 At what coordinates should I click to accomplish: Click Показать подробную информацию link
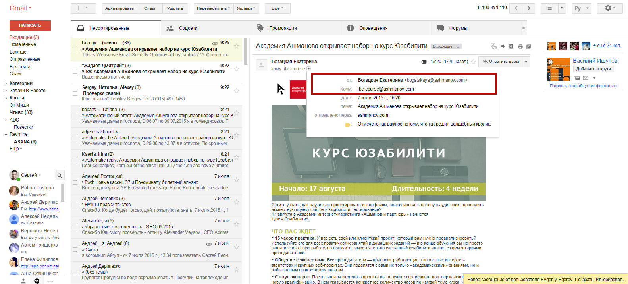(583, 86)
